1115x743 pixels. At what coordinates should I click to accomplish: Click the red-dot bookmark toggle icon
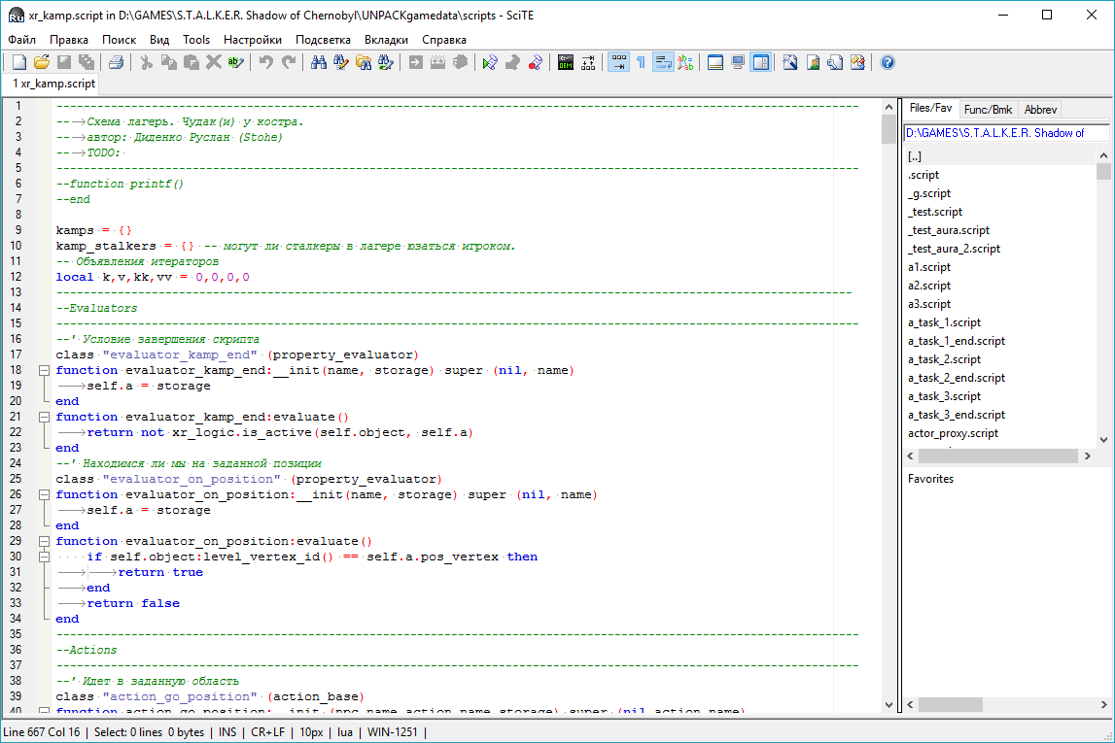pyautogui.click(x=535, y=62)
